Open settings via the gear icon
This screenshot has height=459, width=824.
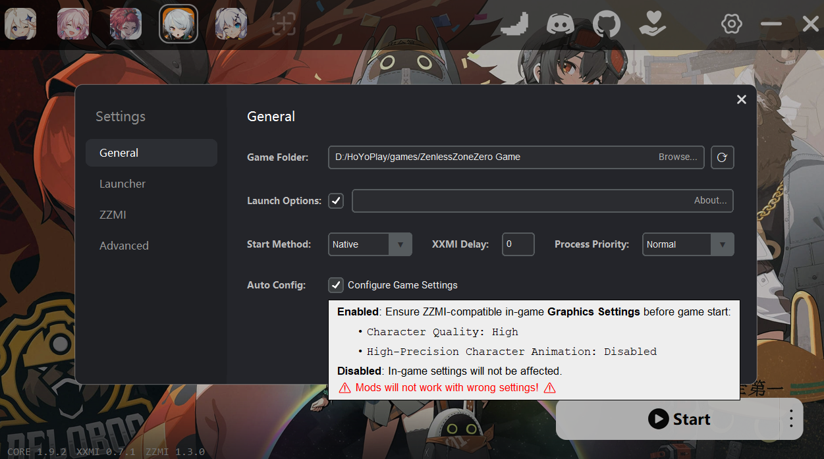click(x=732, y=24)
